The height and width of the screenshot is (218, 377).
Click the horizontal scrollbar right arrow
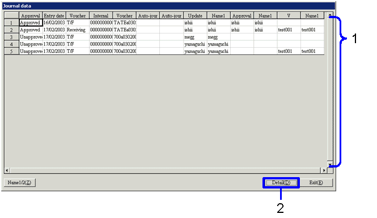pos(324,170)
